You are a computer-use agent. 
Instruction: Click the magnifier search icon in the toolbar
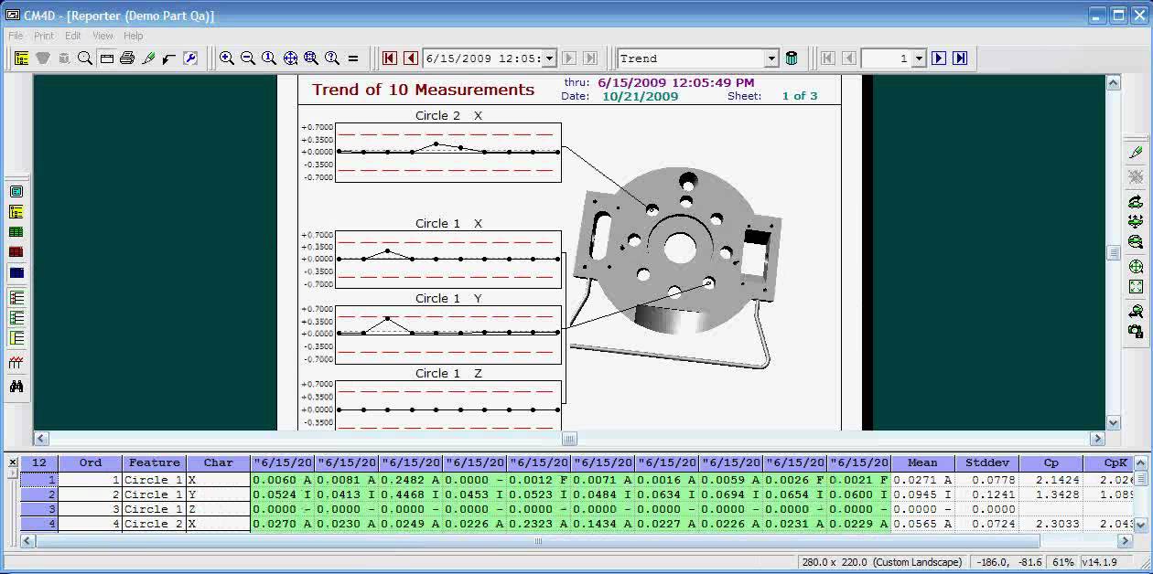click(85, 58)
